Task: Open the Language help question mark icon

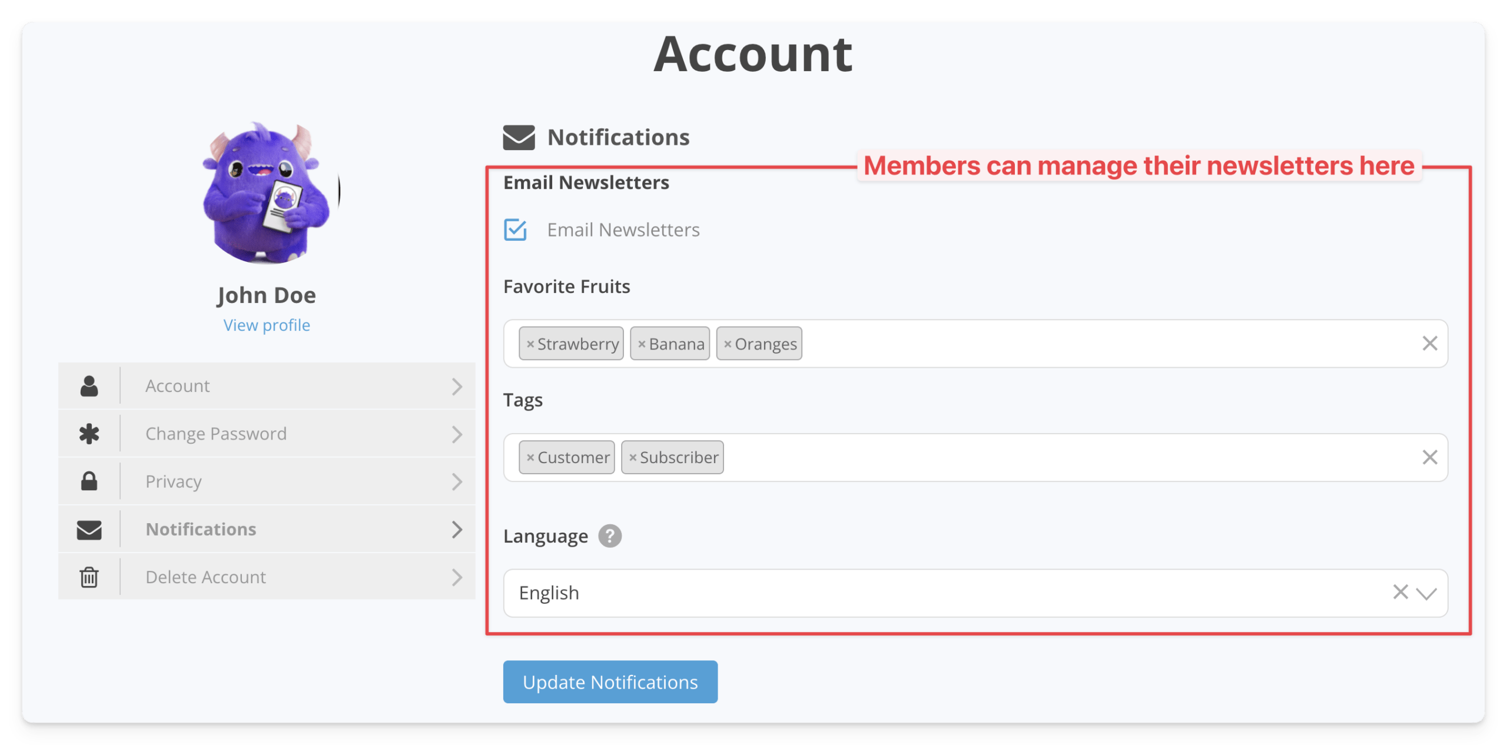Action: pyautogui.click(x=610, y=536)
